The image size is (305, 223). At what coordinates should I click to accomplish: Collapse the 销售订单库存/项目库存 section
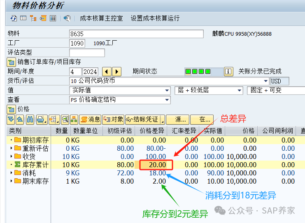pyautogui.click(x=11, y=62)
